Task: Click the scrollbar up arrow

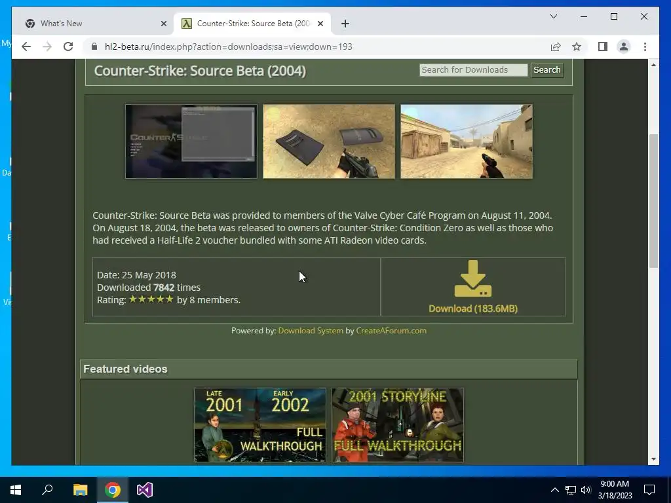Action: click(x=653, y=65)
